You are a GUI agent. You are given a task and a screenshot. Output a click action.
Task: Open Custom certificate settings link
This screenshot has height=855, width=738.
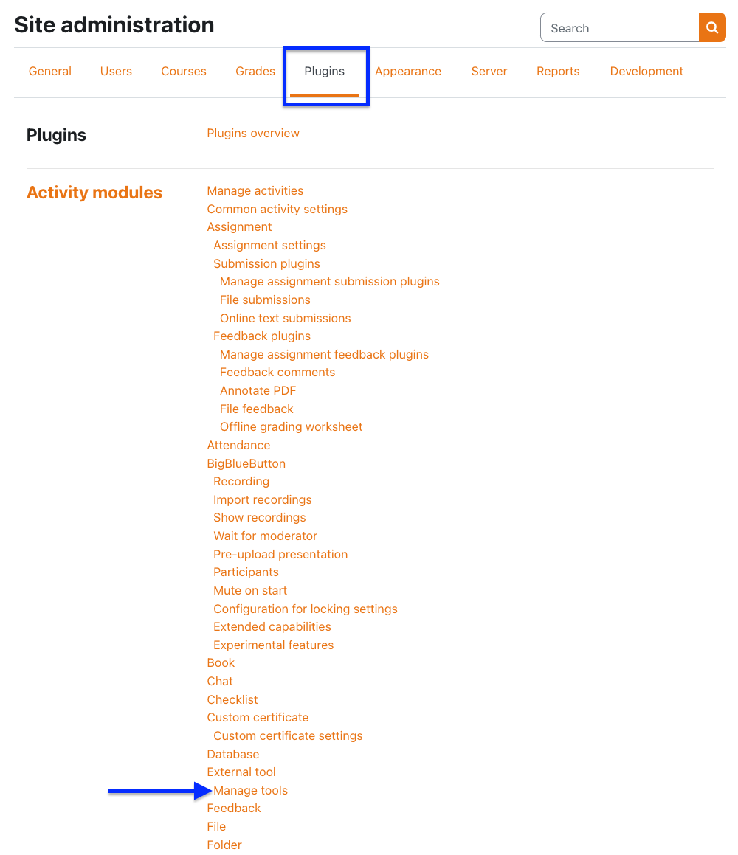288,736
